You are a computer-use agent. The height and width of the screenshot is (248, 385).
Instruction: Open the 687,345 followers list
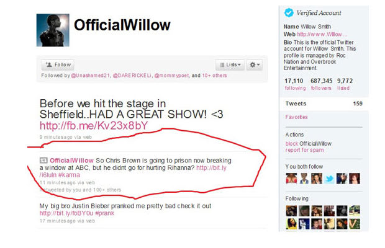321,84
